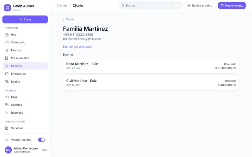The width and height of the screenshot is (252, 157).
Task: Toggle the Mostrar montos switch
Action: point(42,140)
